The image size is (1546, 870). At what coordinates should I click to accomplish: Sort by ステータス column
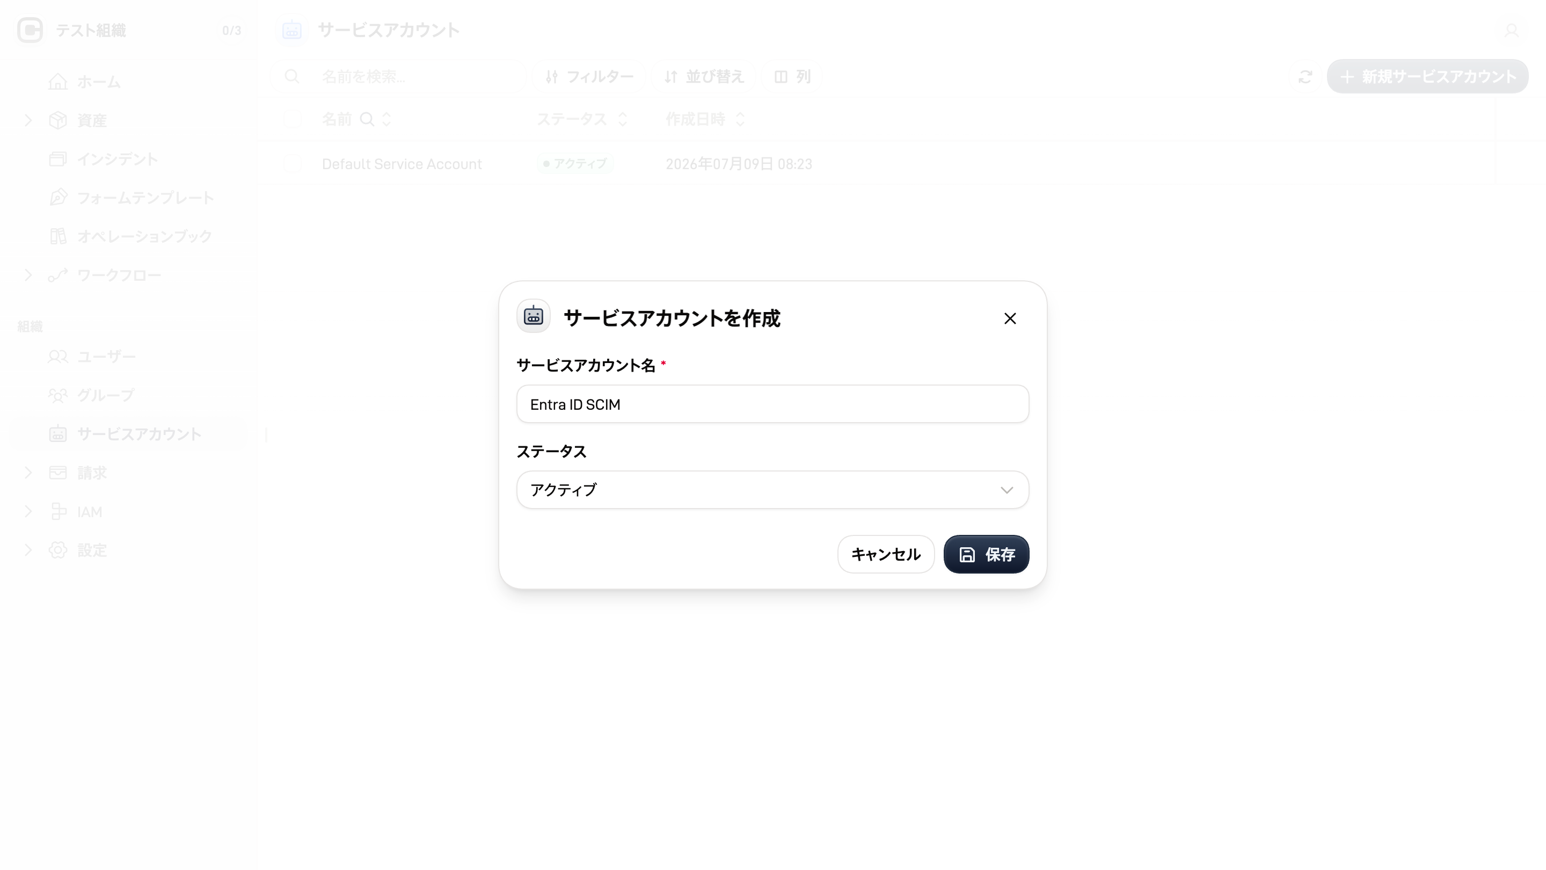(x=622, y=119)
